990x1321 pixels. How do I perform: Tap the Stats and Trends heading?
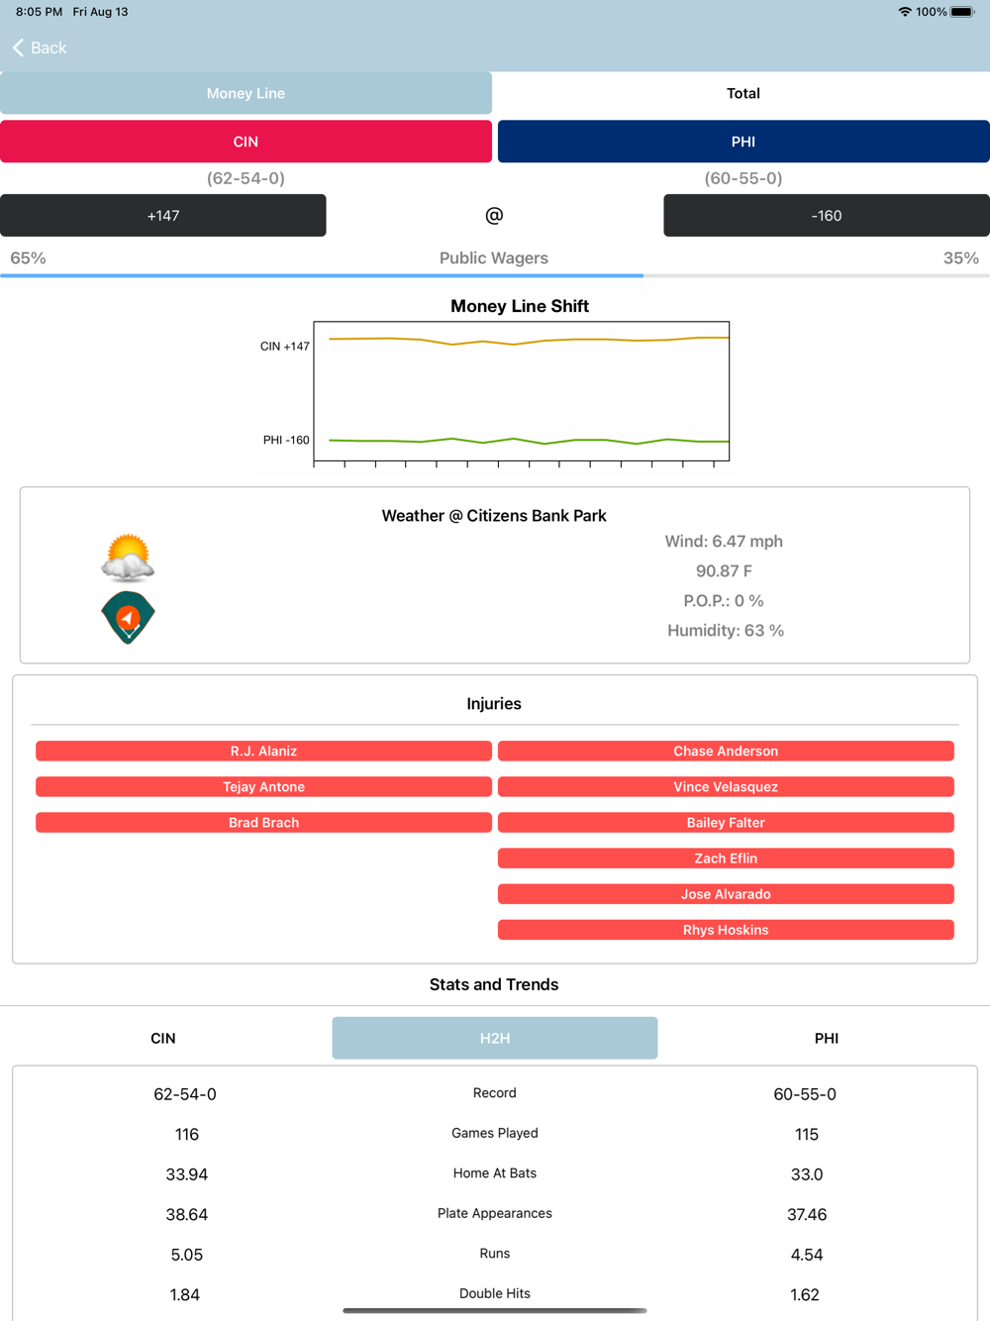494,984
